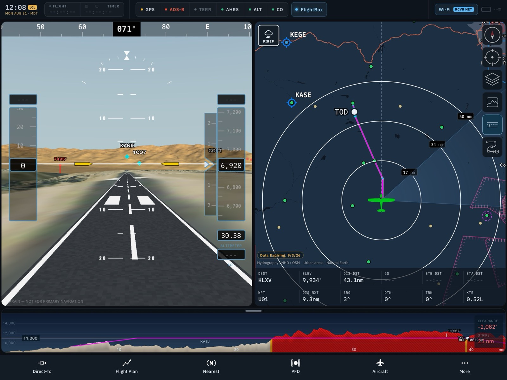507x380 pixels.
Task: Open the map layers icon
Action: pyautogui.click(x=492, y=79)
